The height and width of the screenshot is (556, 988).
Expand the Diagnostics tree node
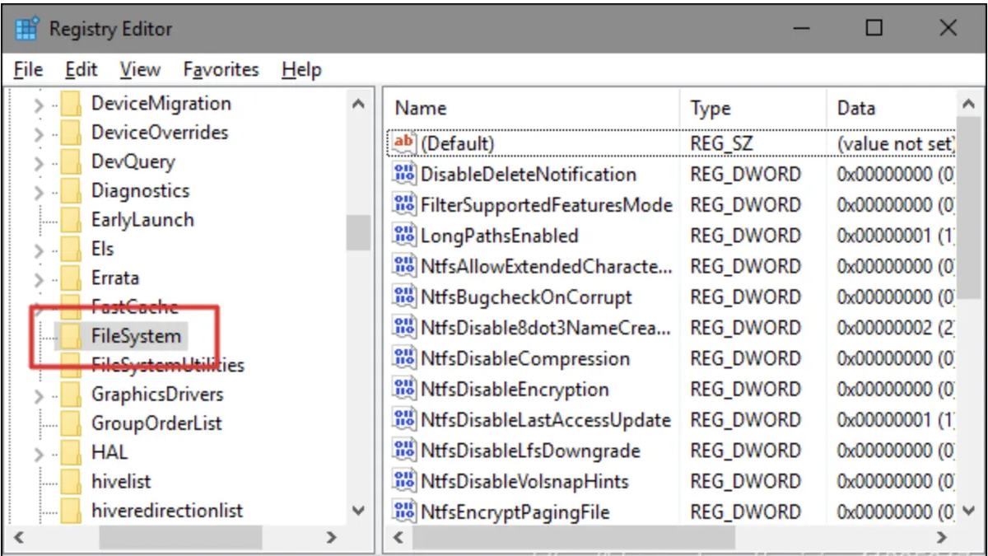point(38,192)
